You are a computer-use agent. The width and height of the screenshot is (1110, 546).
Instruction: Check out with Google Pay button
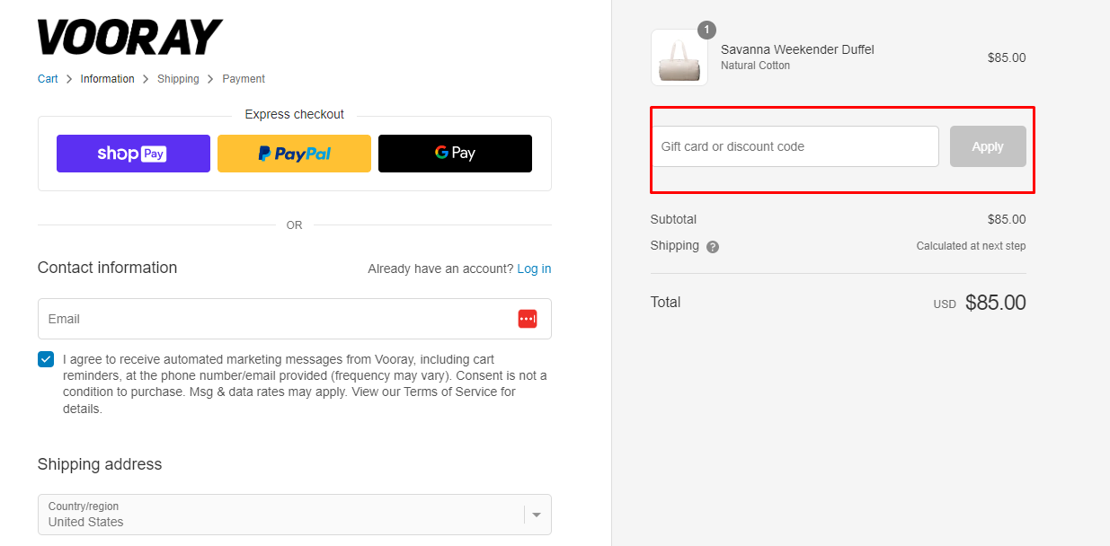(455, 154)
